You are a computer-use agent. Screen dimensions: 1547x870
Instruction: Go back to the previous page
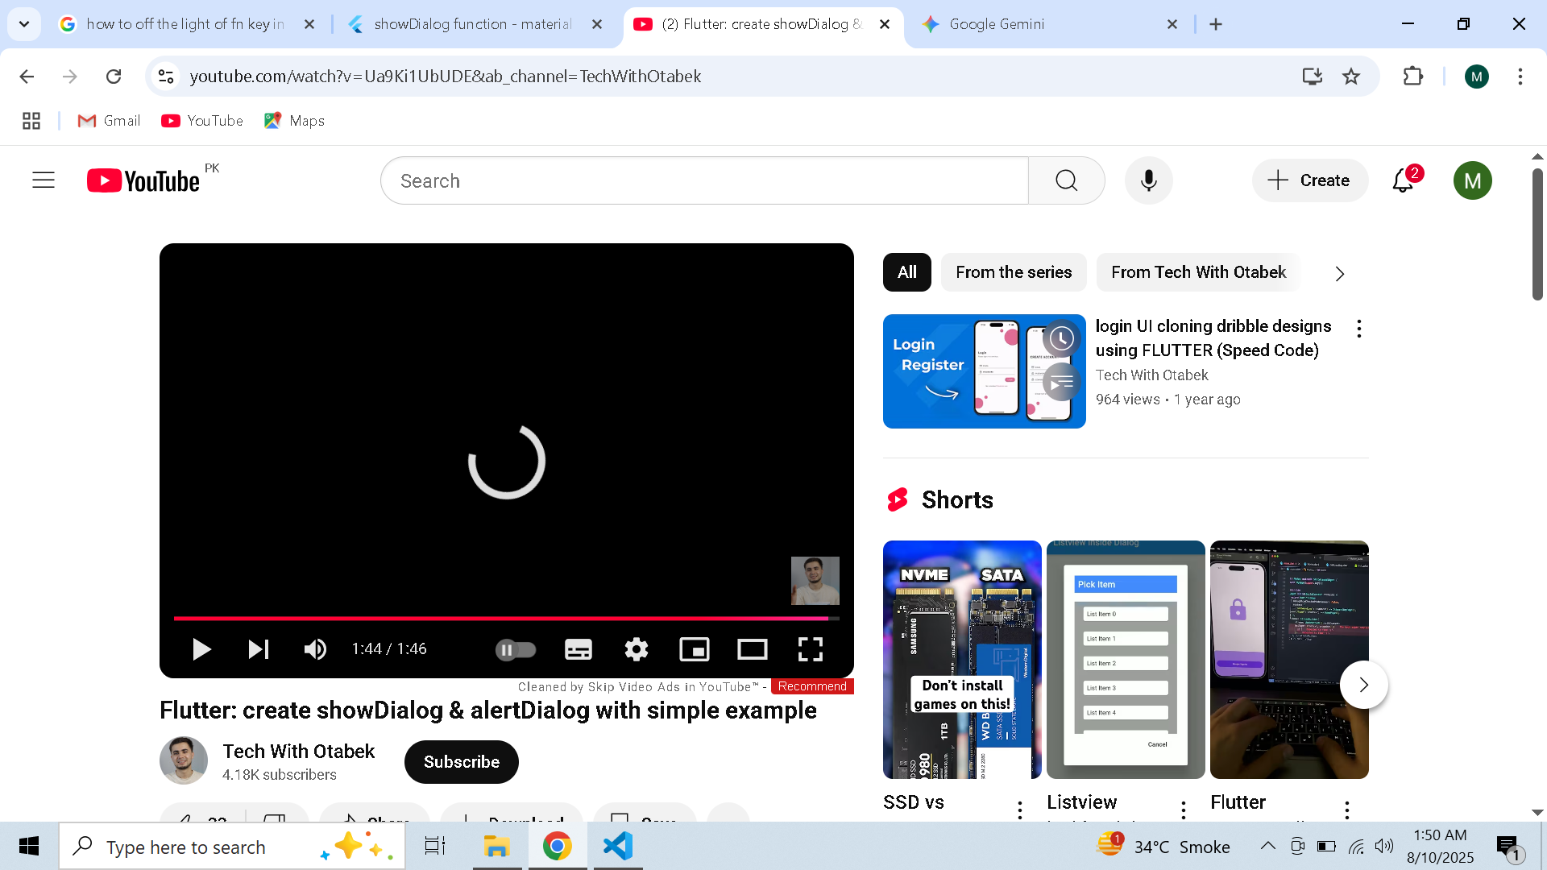[27, 77]
